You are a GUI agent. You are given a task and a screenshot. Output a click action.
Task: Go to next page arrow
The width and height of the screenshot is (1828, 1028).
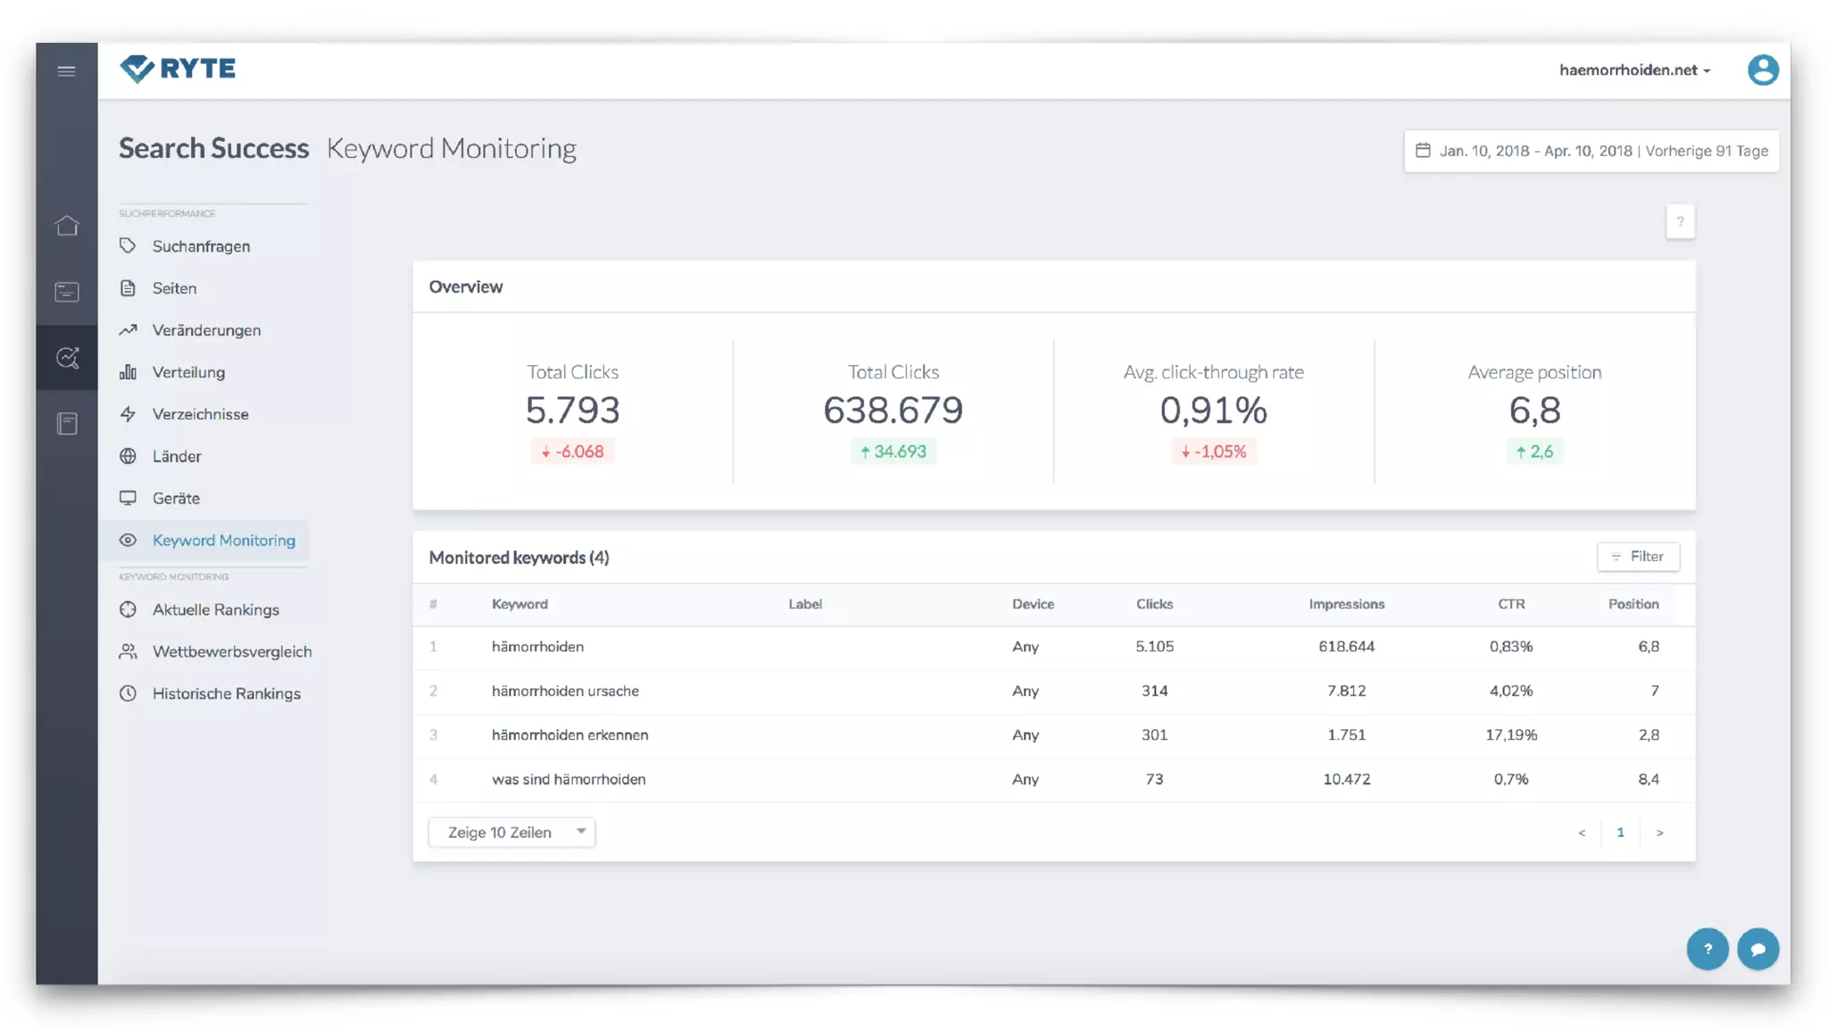coord(1659,833)
